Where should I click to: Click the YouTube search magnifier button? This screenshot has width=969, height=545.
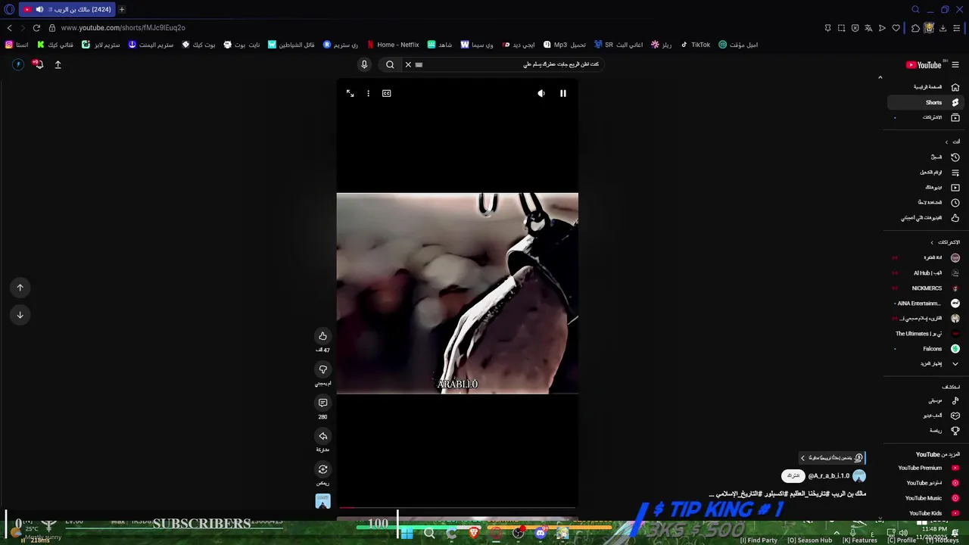tap(390, 64)
